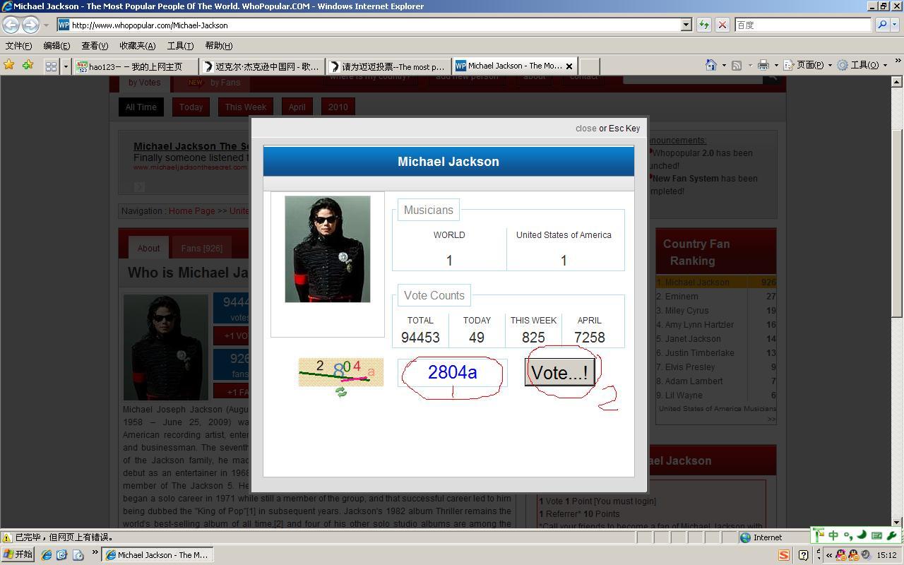
Task: Click the captcha text input field
Action: [452, 373]
